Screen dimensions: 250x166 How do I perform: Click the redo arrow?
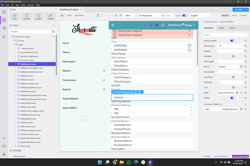[x=109, y=16]
